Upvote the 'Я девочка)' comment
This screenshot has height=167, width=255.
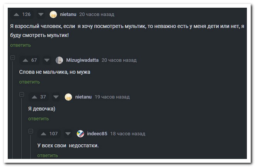[34, 97]
